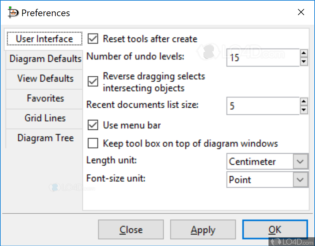Toggle "Reverse dragging selects intersecting objects"
This screenshot has width=315, height=246.
point(93,82)
